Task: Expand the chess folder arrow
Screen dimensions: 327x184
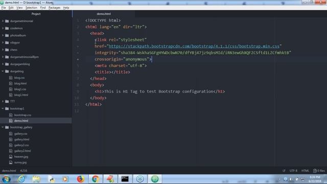Action: [x=3, y=50]
